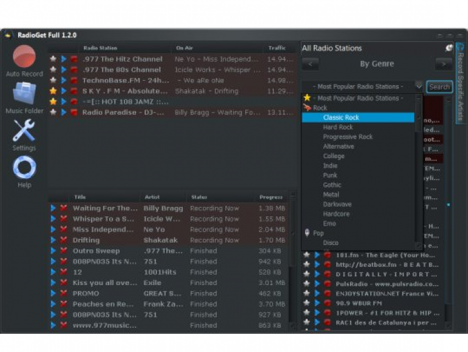
Task: Click the globe icon beside All Radio Stations
Action: [x=449, y=48]
